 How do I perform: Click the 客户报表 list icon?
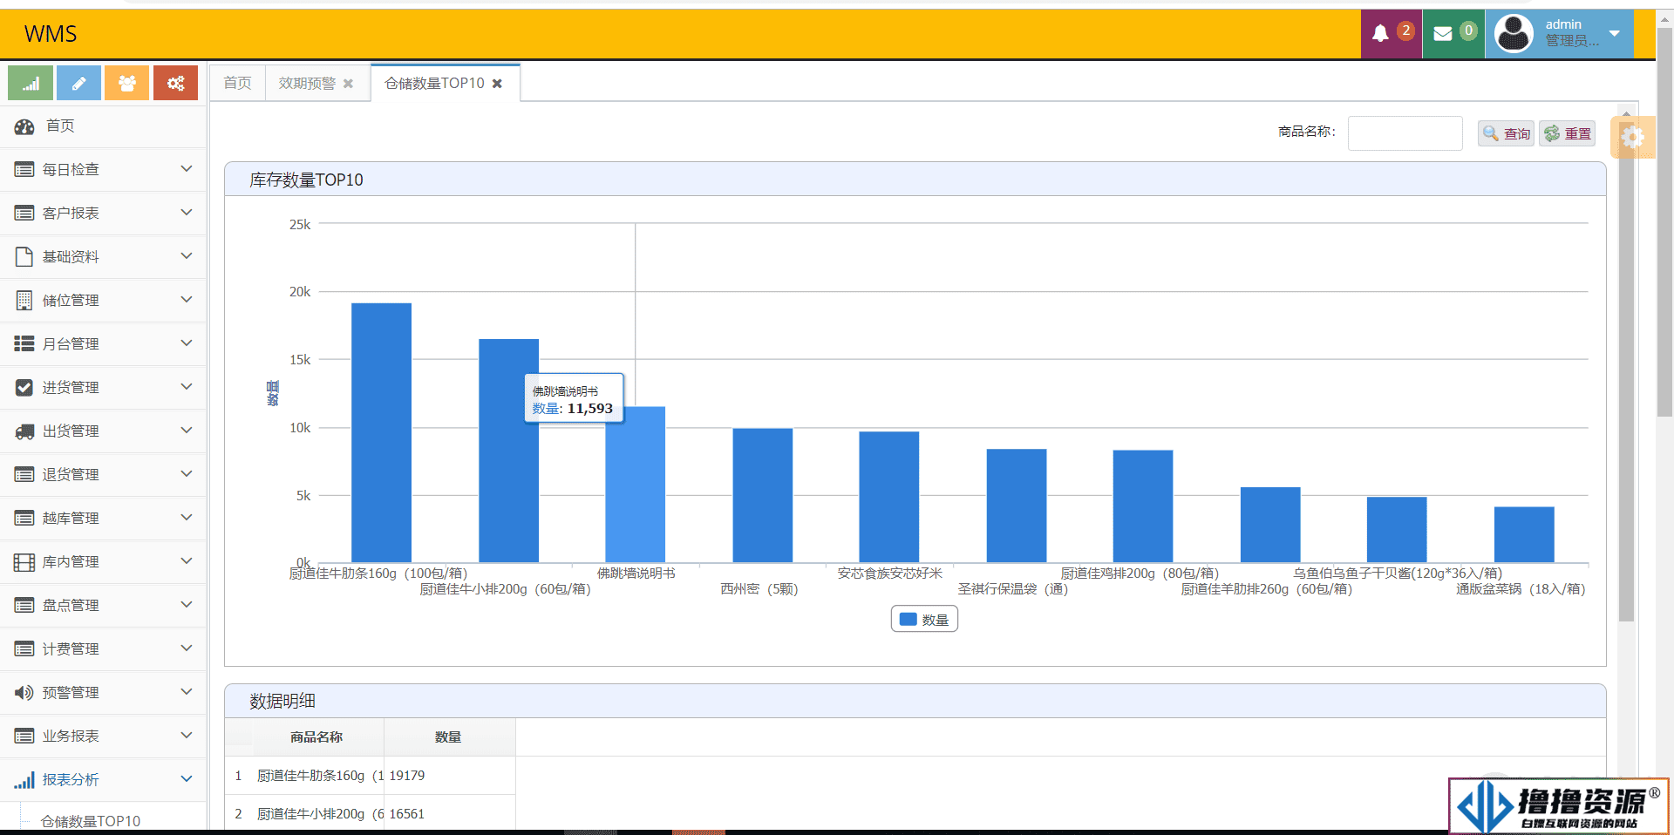(x=24, y=214)
